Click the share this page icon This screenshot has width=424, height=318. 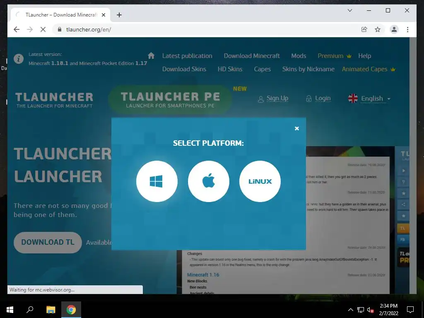pos(364,29)
